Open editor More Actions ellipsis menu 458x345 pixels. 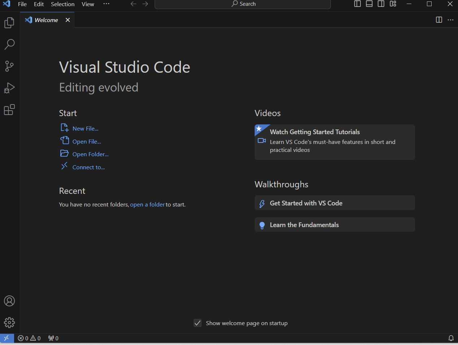click(450, 20)
